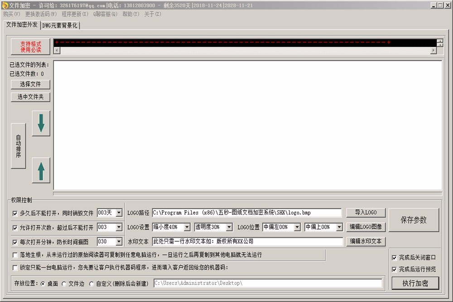Select the 文件边 storage location radio
The height and width of the screenshot is (302, 453).
tap(64, 284)
